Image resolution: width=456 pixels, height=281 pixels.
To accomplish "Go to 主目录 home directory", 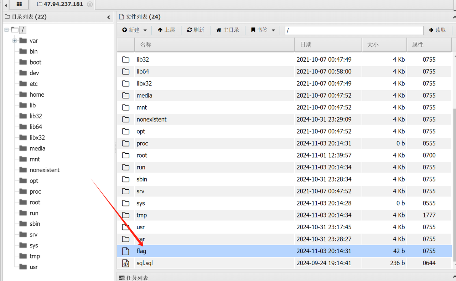I will (228, 30).
